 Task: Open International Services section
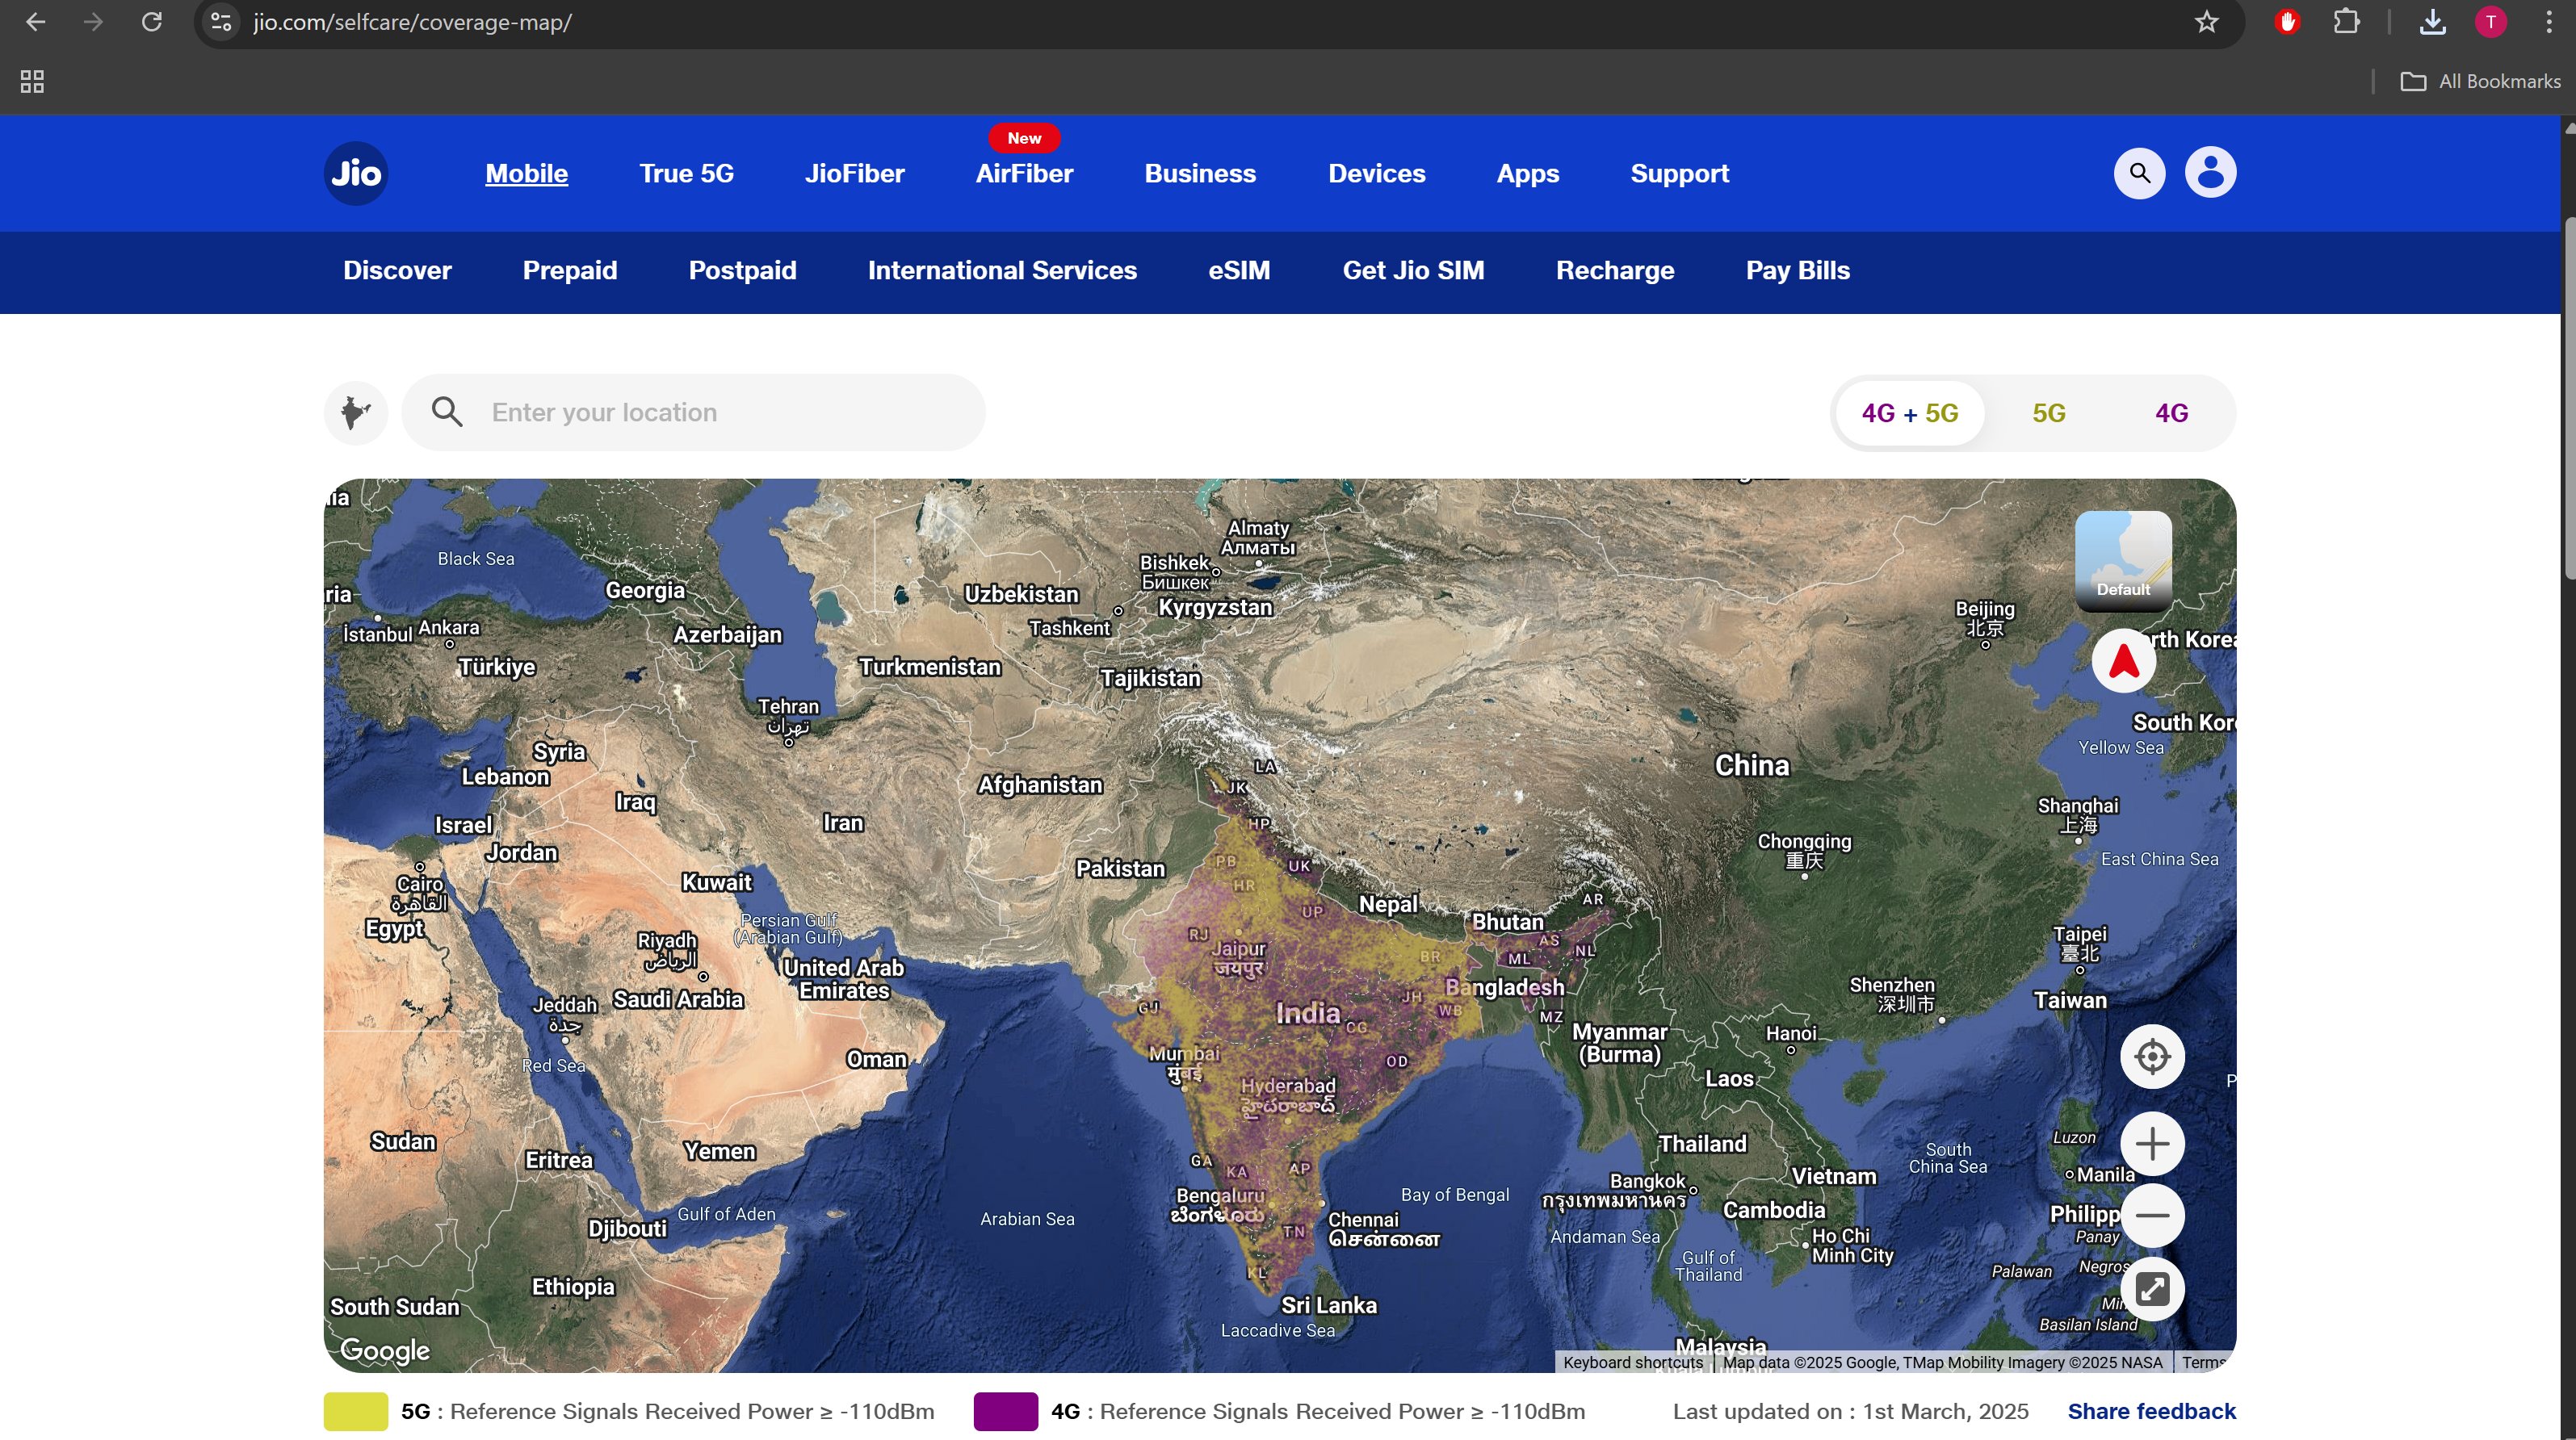(x=1002, y=271)
